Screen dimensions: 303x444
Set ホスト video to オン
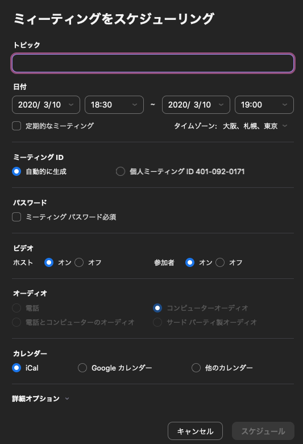(49, 262)
